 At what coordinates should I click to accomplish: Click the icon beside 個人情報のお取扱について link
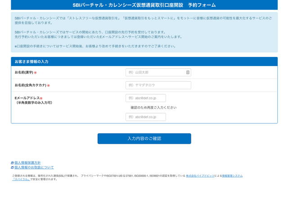coord(12,167)
